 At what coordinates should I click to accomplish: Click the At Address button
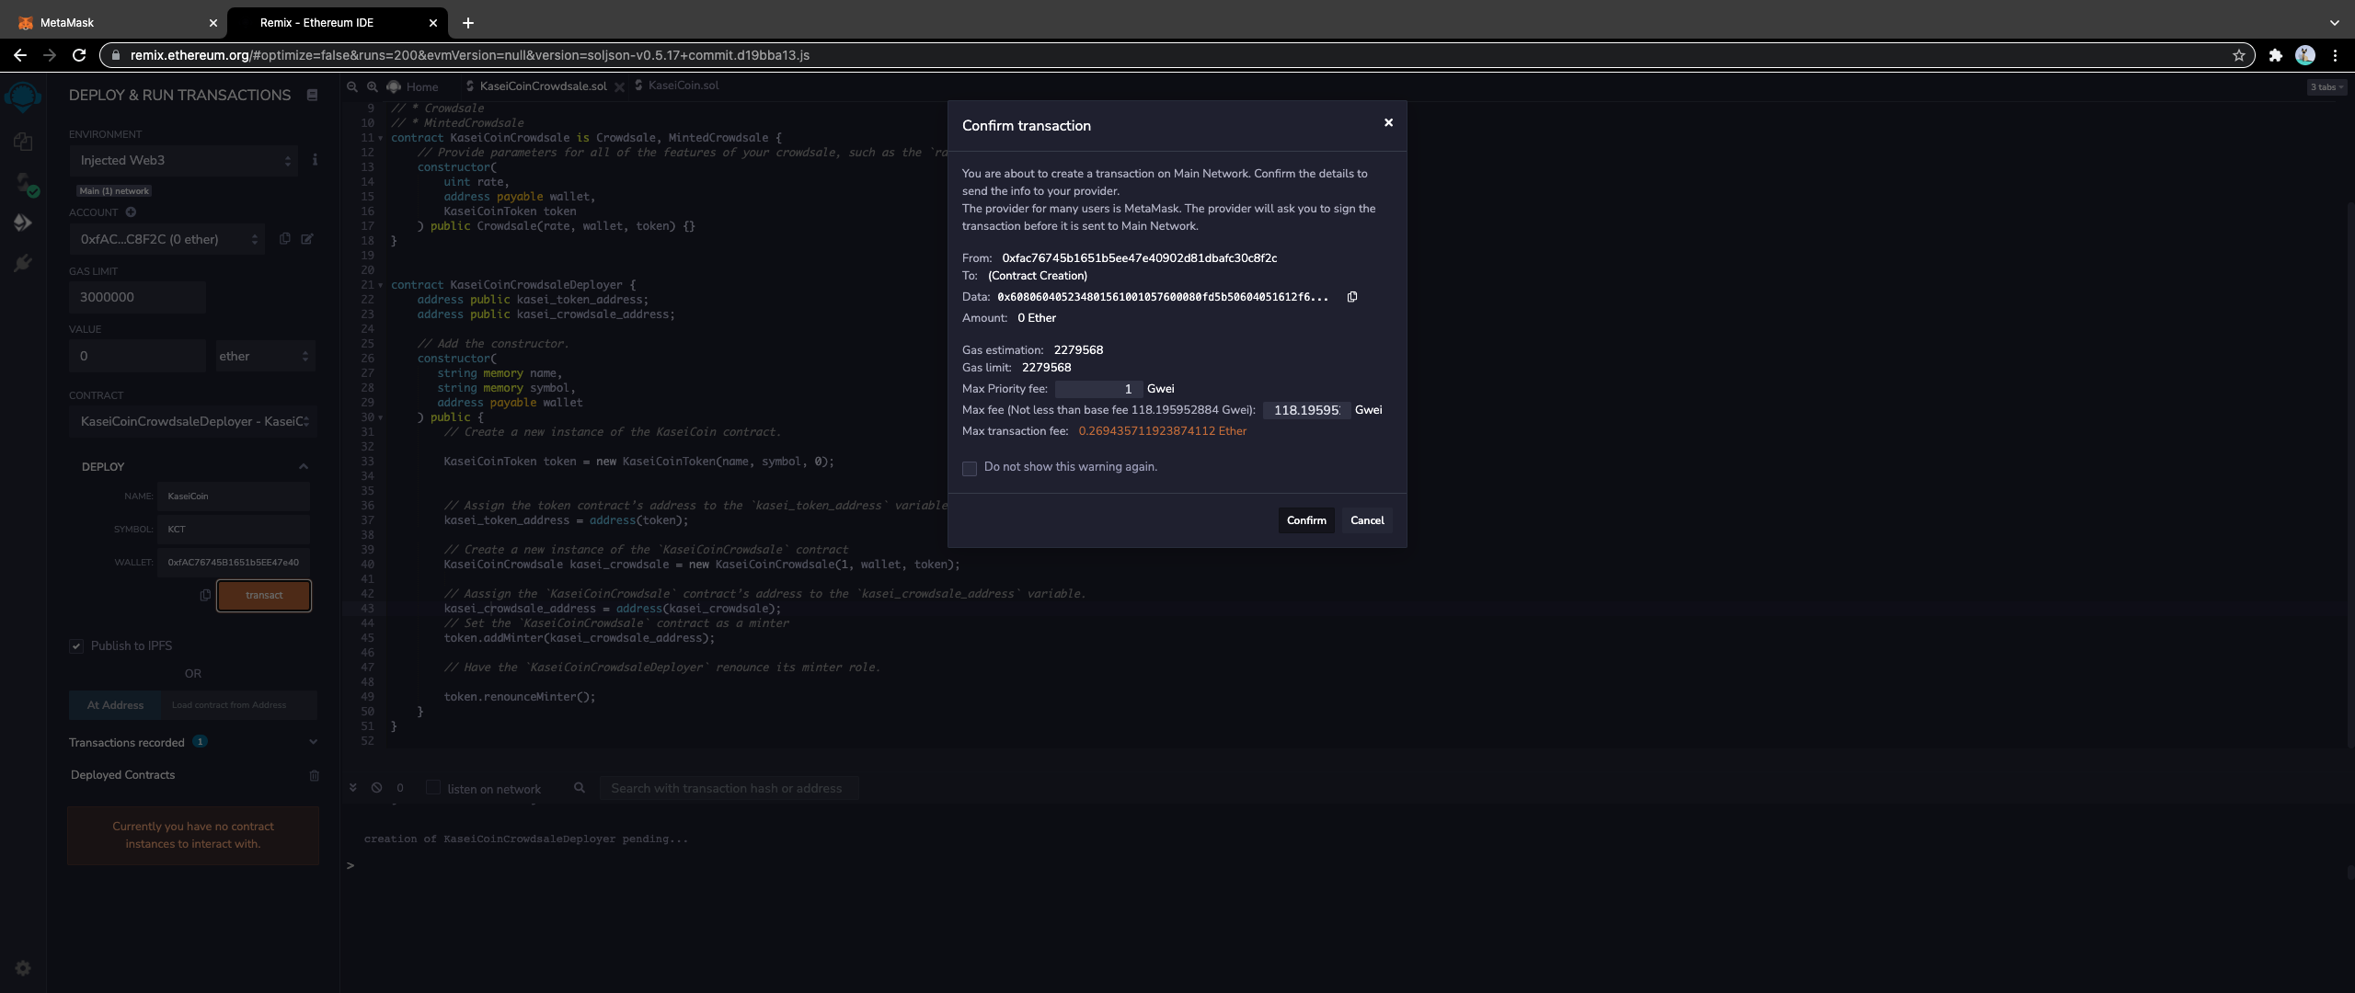tap(115, 705)
